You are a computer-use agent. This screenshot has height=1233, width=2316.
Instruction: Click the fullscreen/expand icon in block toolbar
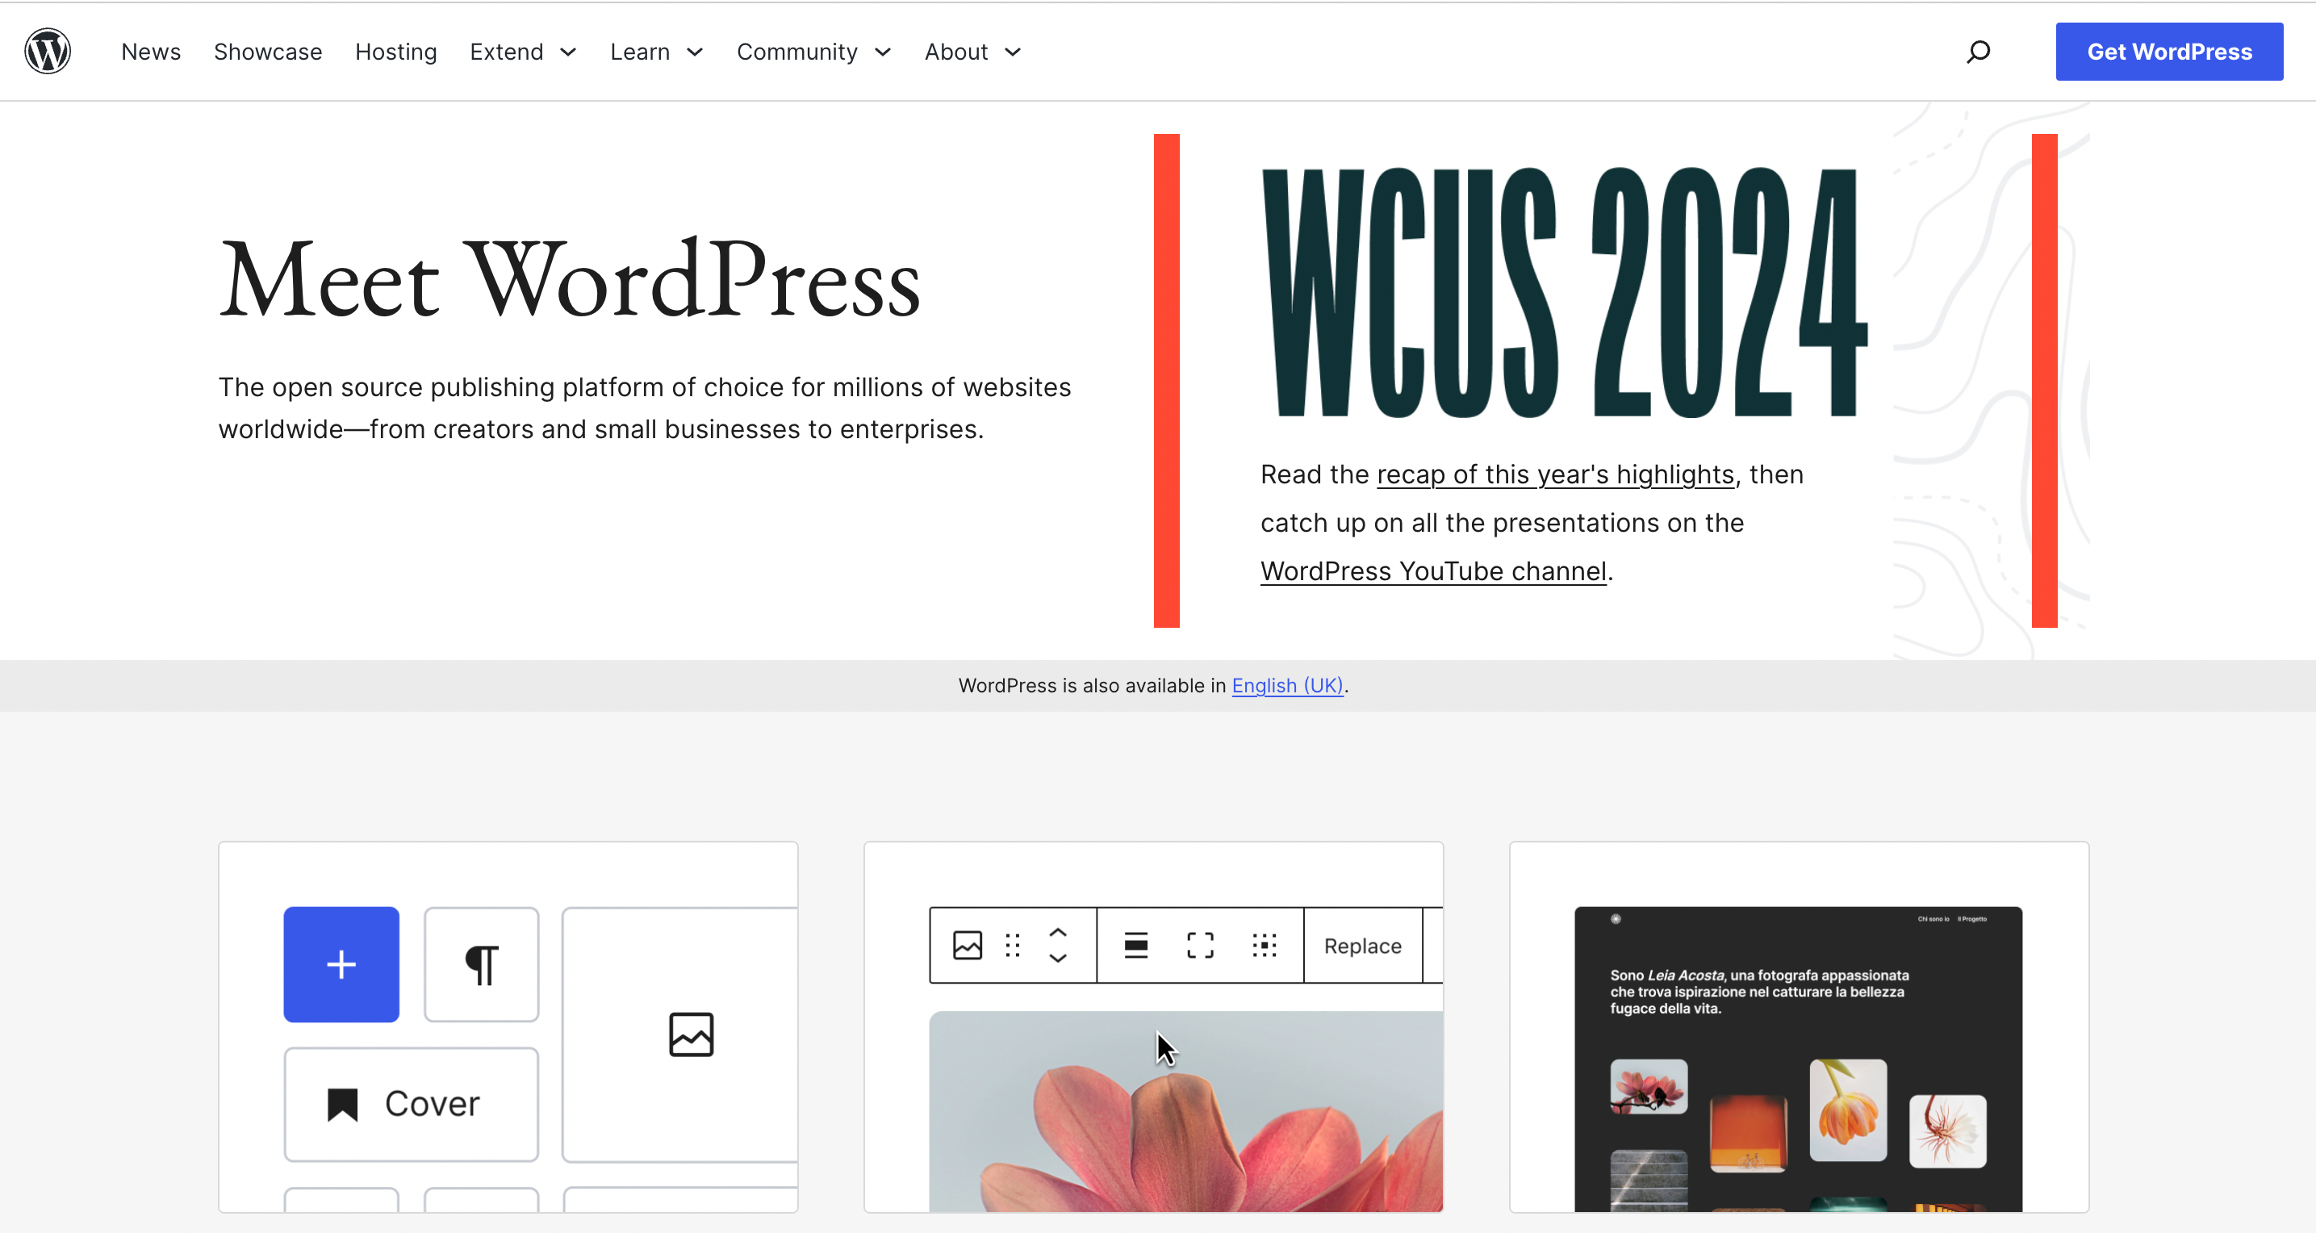(x=1199, y=945)
